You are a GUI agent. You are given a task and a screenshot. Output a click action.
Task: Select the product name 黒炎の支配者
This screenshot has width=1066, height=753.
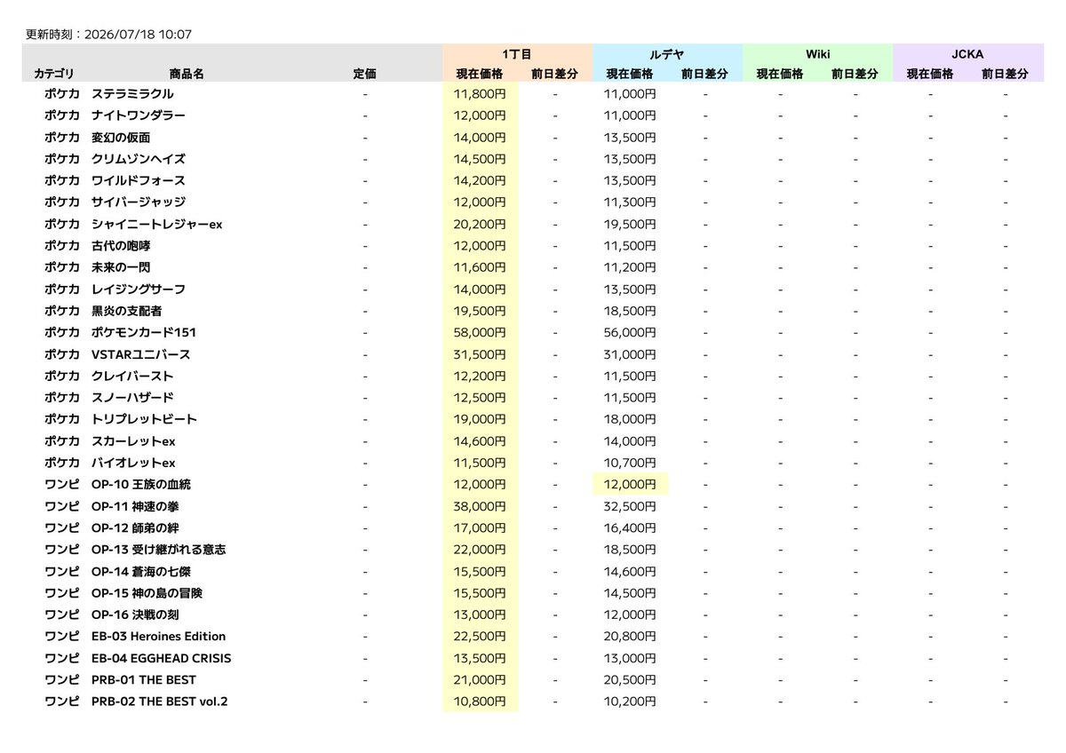(x=127, y=311)
